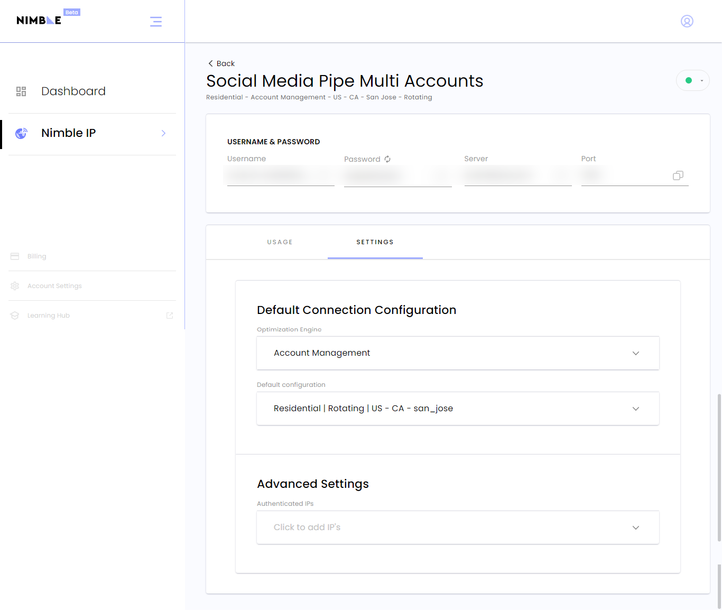Click the hamburger menu icon in sidebar header
Image resolution: width=722 pixels, height=611 pixels.
coord(155,22)
